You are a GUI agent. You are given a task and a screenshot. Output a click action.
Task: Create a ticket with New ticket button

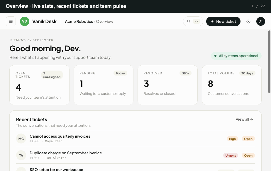[x=223, y=21]
